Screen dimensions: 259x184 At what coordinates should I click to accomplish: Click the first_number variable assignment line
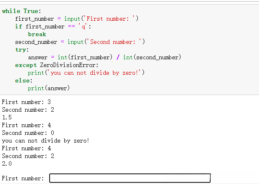pyautogui.click(x=76, y=19)
